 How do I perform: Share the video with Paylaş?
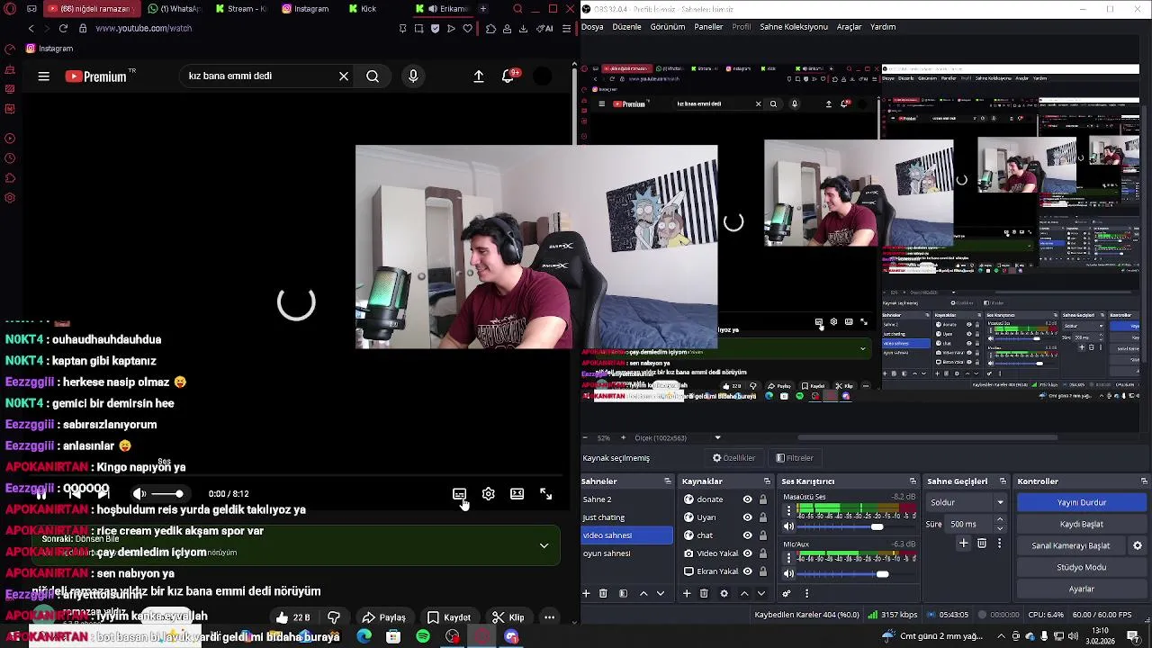click(384, 618)
